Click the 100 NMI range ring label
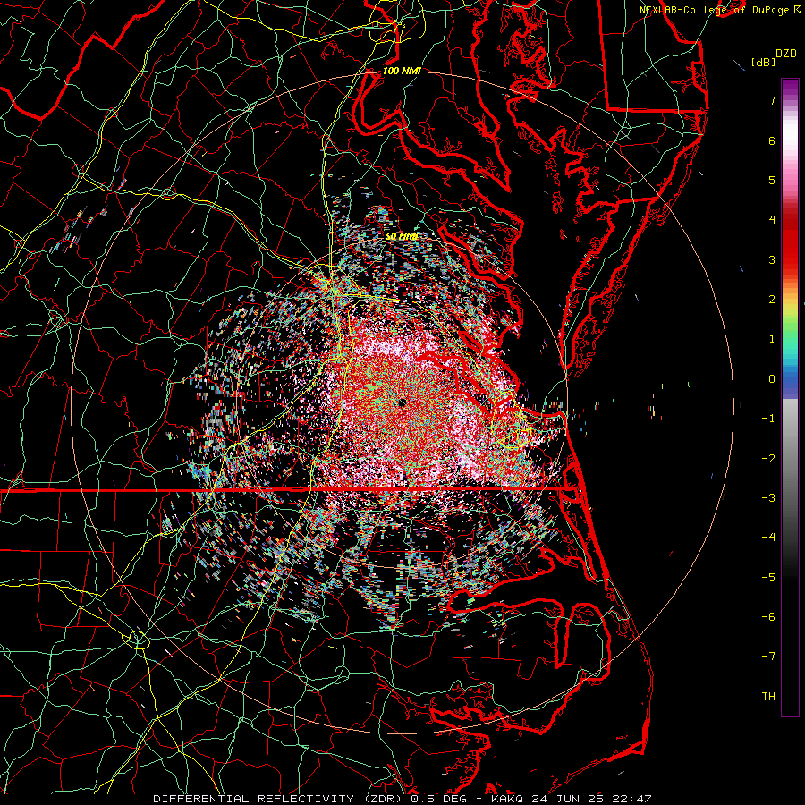This screenshot has height=805, width=805. click(402, 71)
